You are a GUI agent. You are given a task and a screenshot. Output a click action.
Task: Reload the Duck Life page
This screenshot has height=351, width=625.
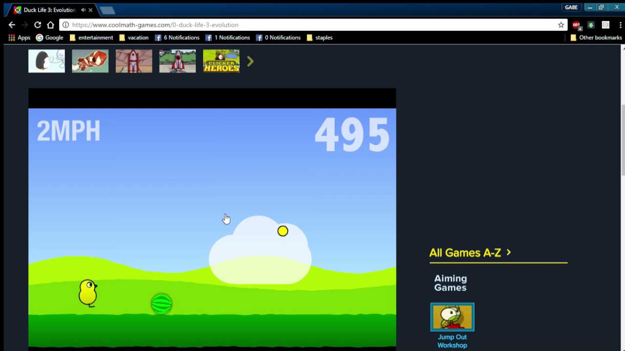[38, 25]
